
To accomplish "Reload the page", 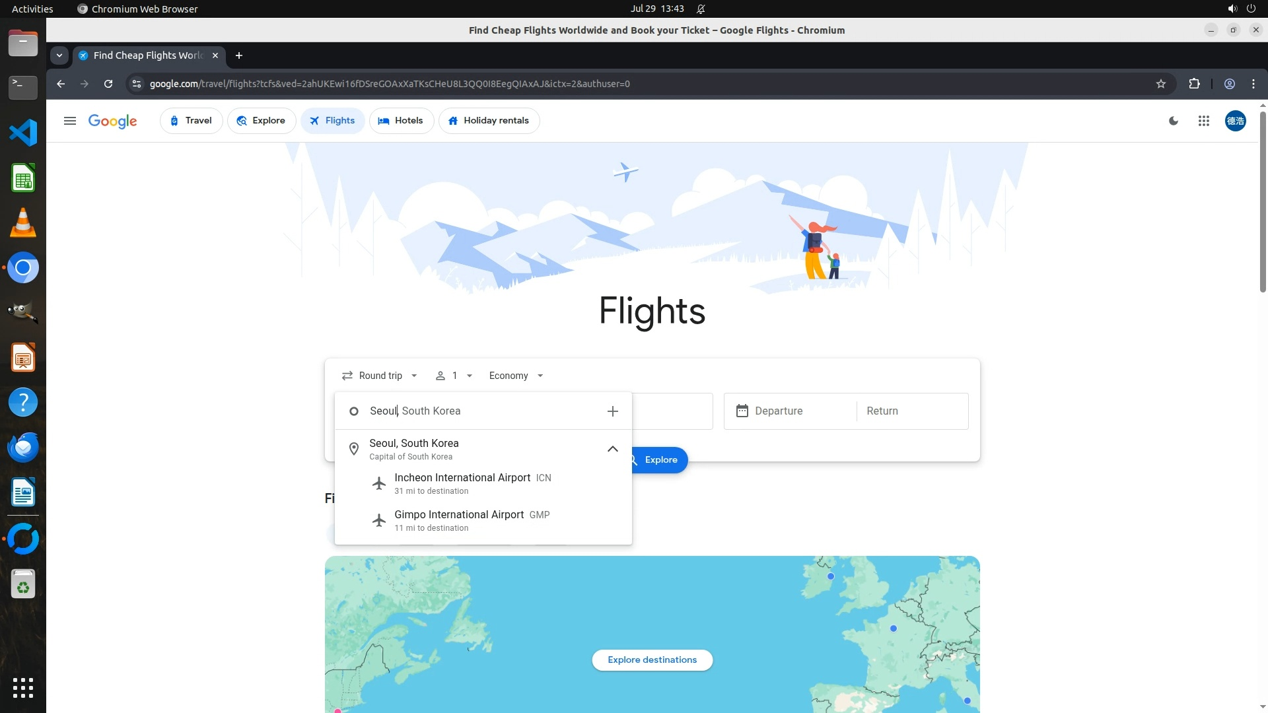I will tap(108, 84).
